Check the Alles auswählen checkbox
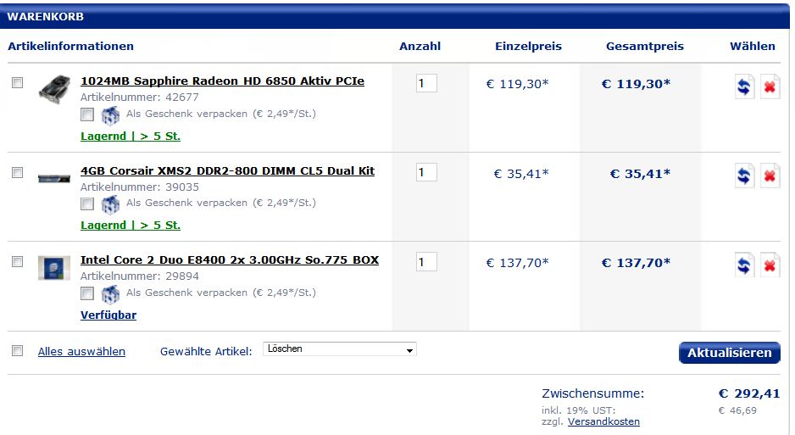795x435 pixels. tap(17, 351)
